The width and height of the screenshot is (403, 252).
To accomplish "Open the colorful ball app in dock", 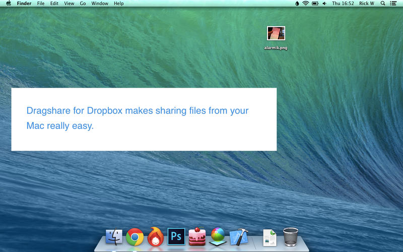I will (218, 236).
